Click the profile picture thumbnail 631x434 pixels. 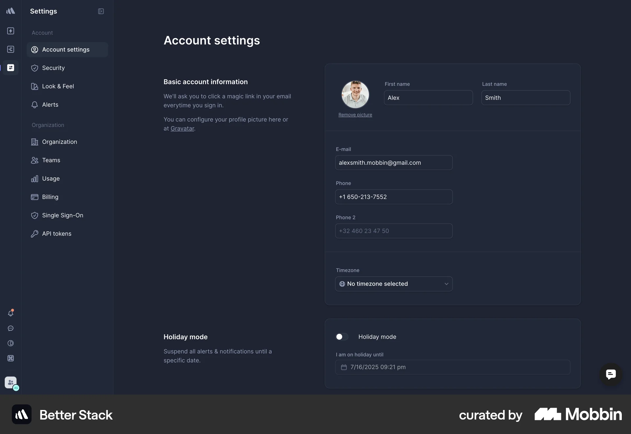[x=355, y=94]
